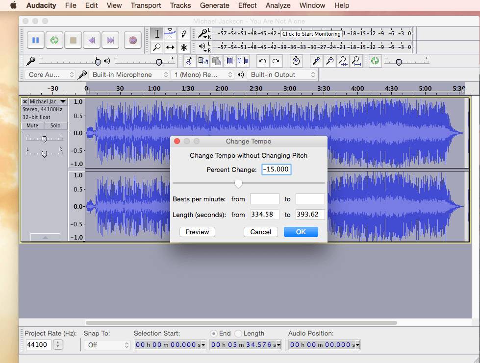
Task: Click the Skip to End button
Action: tap(110, 40)
